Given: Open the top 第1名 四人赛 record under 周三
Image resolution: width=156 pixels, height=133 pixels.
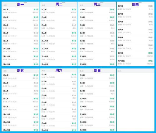Looking at the screenshot, I should (x=97, y=11).
